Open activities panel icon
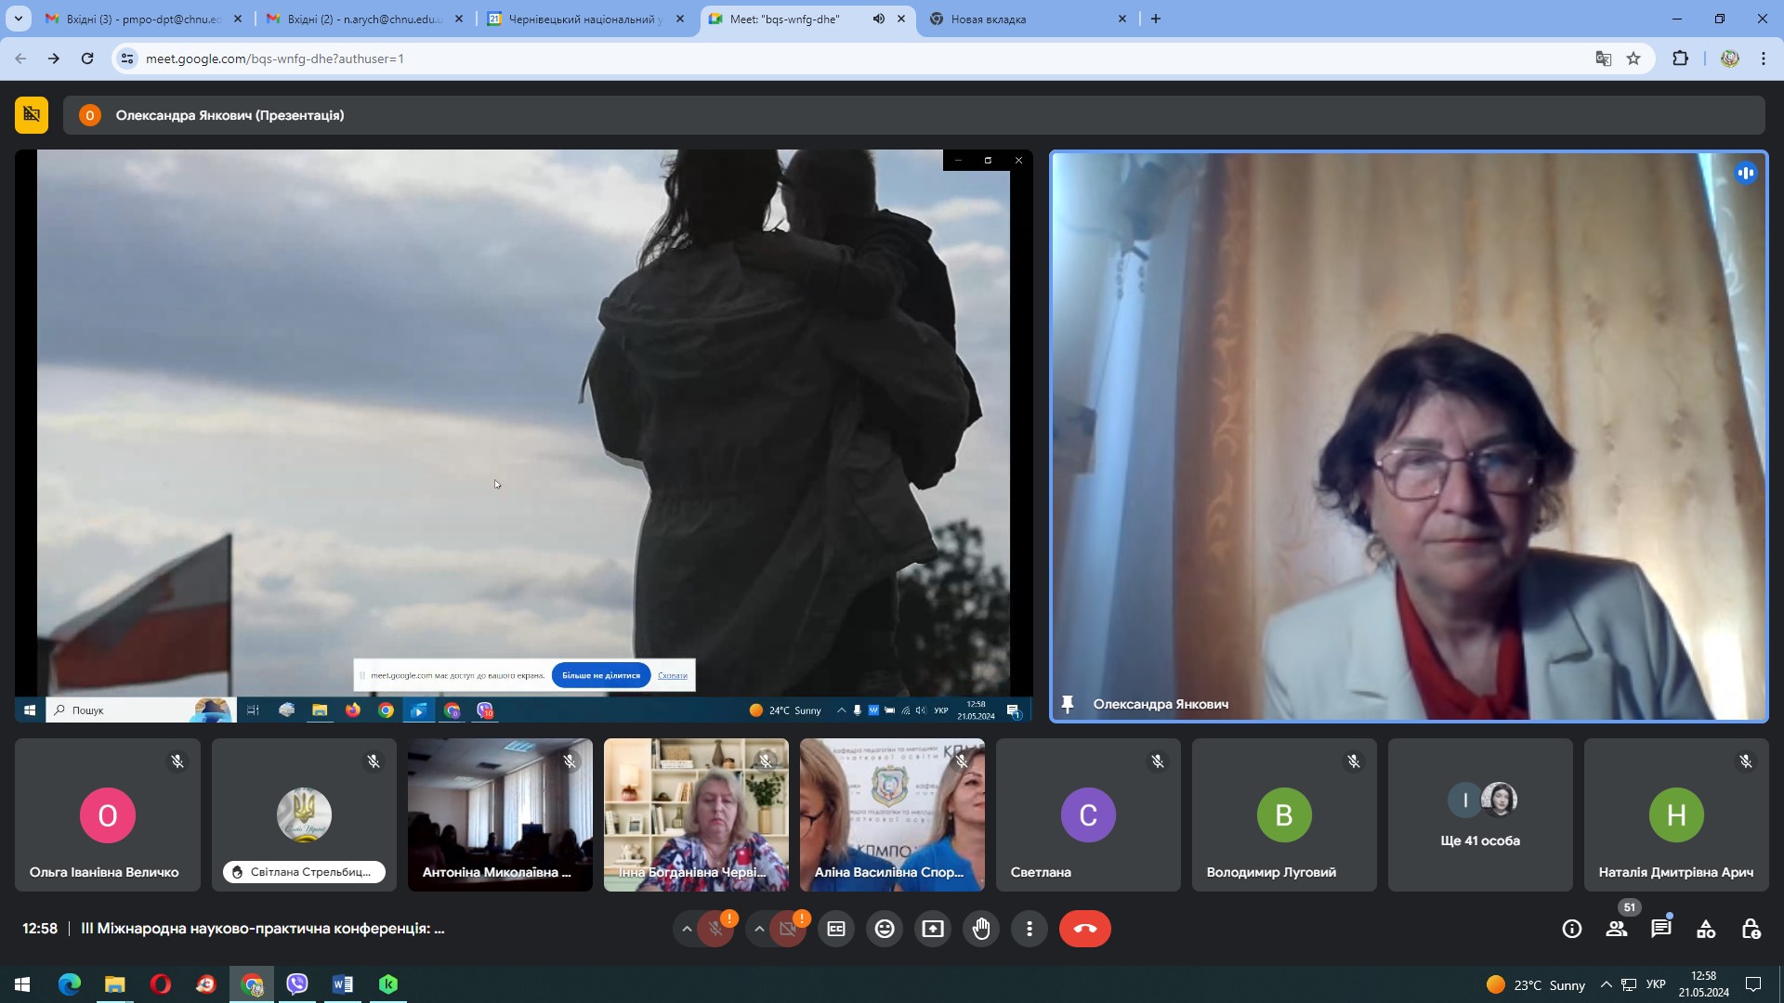The image size is (1784, 1003). coord(1706,929)
